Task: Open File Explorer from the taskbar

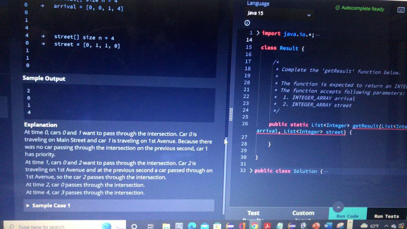Action: [166, 227]
